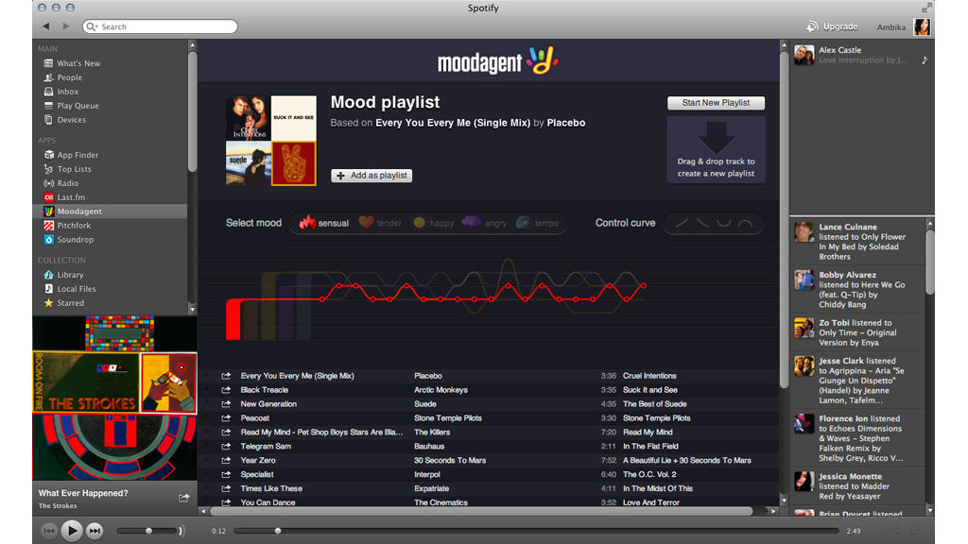Open the Inbox

tap(61, 92)
